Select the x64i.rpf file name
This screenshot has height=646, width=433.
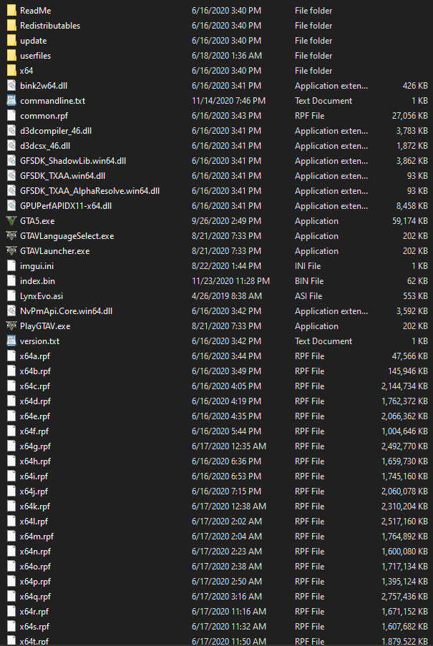34,476
